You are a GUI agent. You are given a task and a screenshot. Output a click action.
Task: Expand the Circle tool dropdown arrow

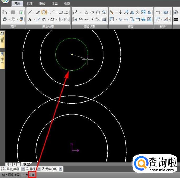tap(48, 12)
